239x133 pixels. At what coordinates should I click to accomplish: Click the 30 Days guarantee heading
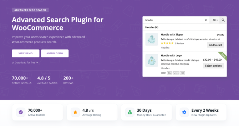tap(144, 110)
